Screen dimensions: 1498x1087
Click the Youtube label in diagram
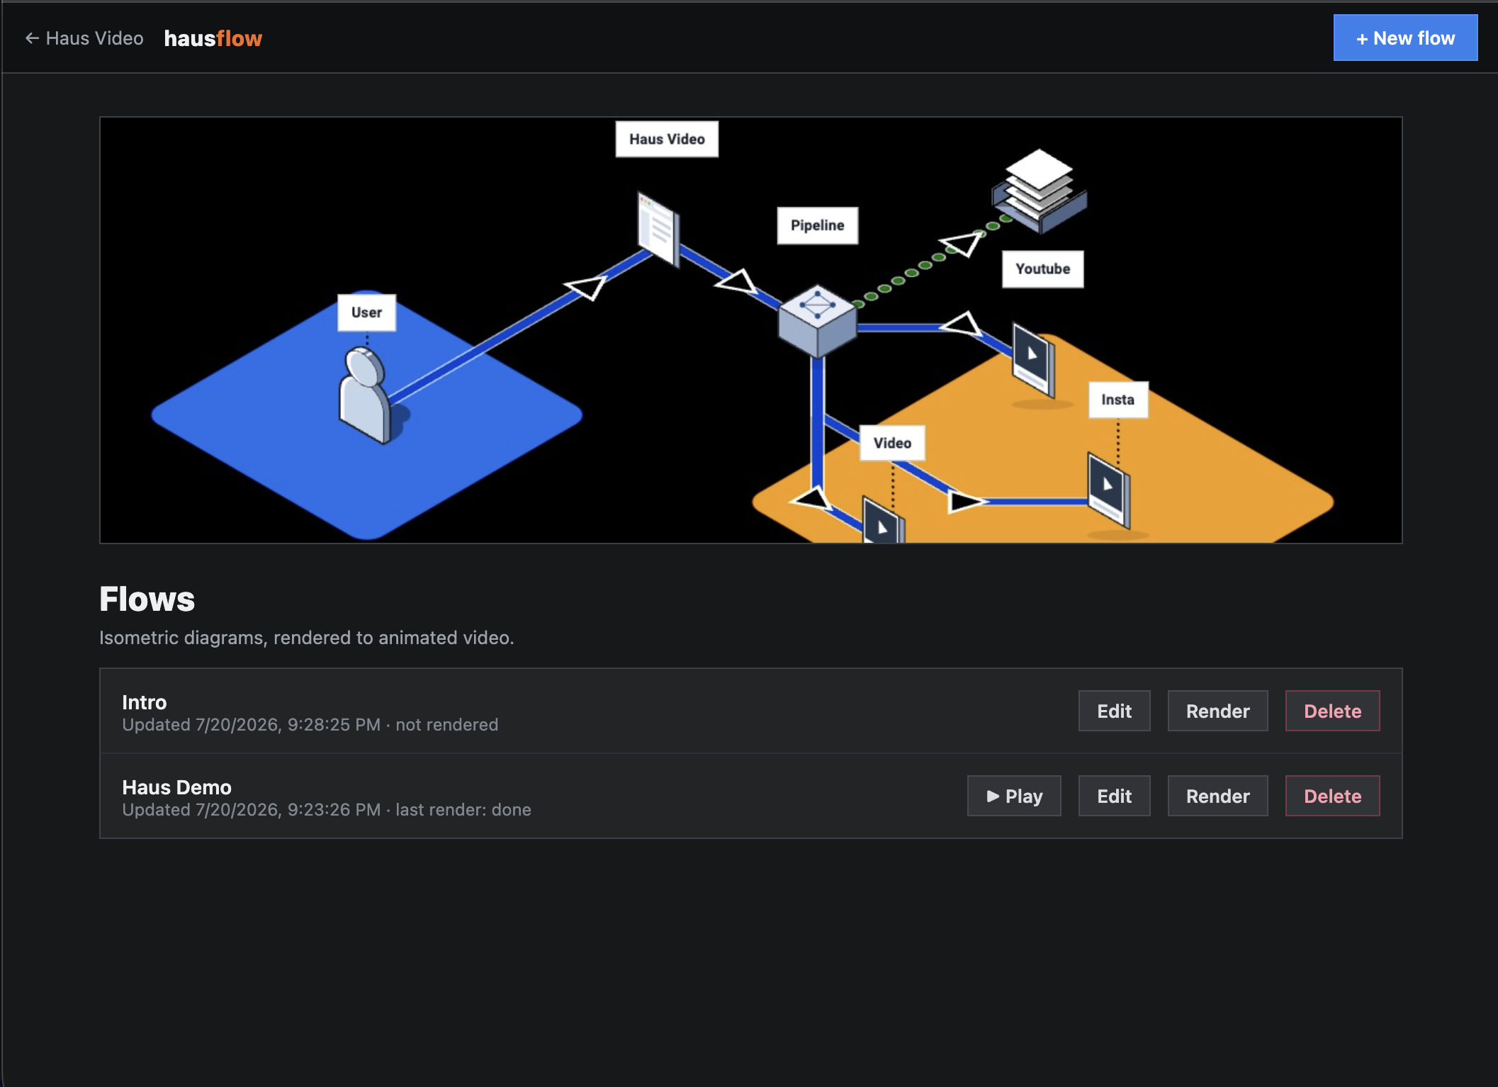pyautogui.click(x=1042, y=269)
